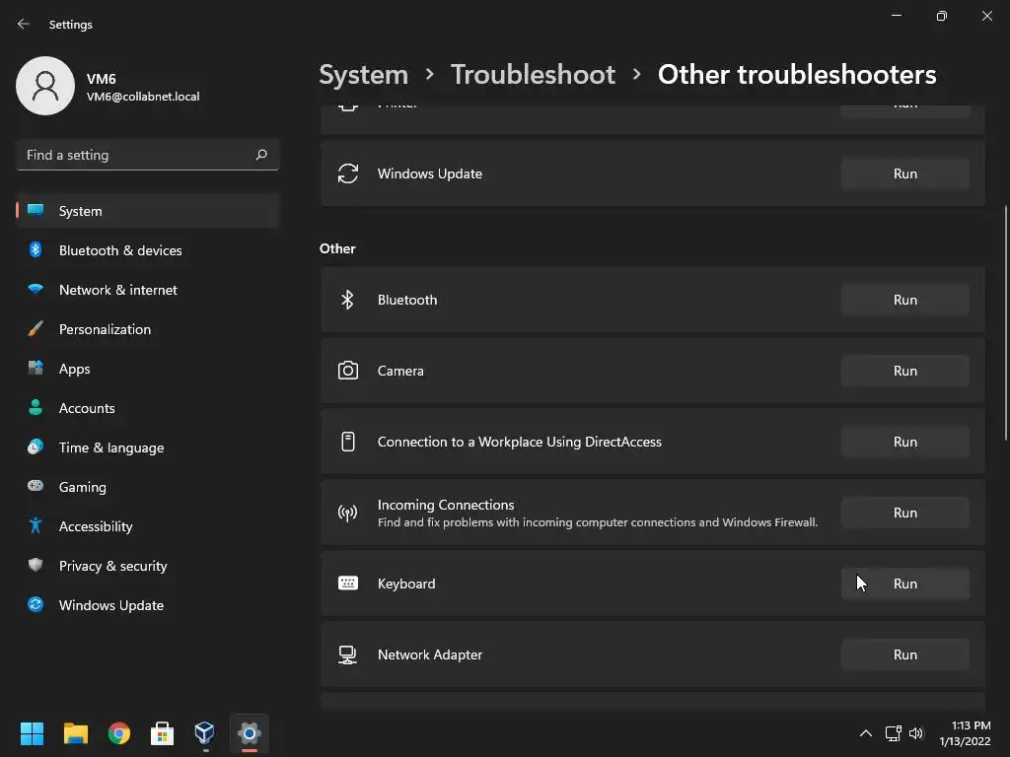Open Microsoft Store from the taskbar
The width and height of the screenshot is (1010, 757).
pyautogui.click(x=163, y=733)
